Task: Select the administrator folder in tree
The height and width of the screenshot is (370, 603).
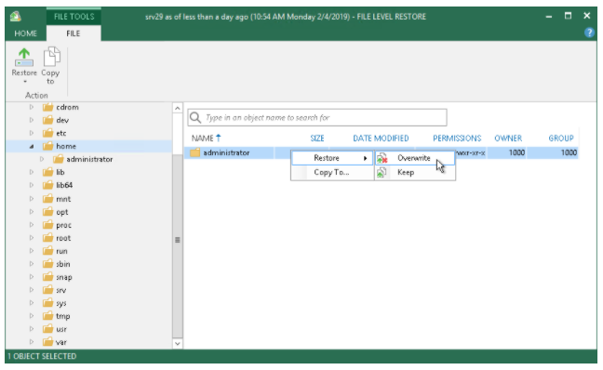Action: [89, 160]
